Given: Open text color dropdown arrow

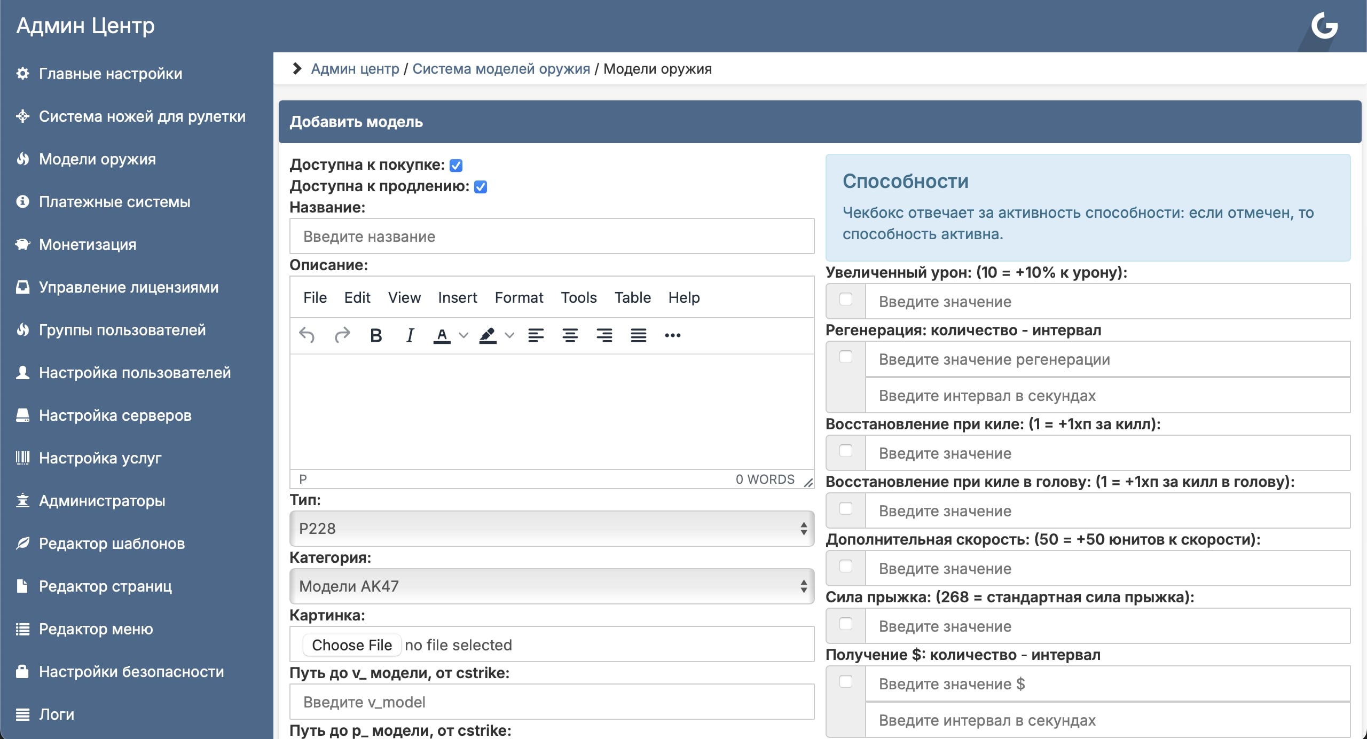Looking at the screenshot, I should click(x=463, y=335).
